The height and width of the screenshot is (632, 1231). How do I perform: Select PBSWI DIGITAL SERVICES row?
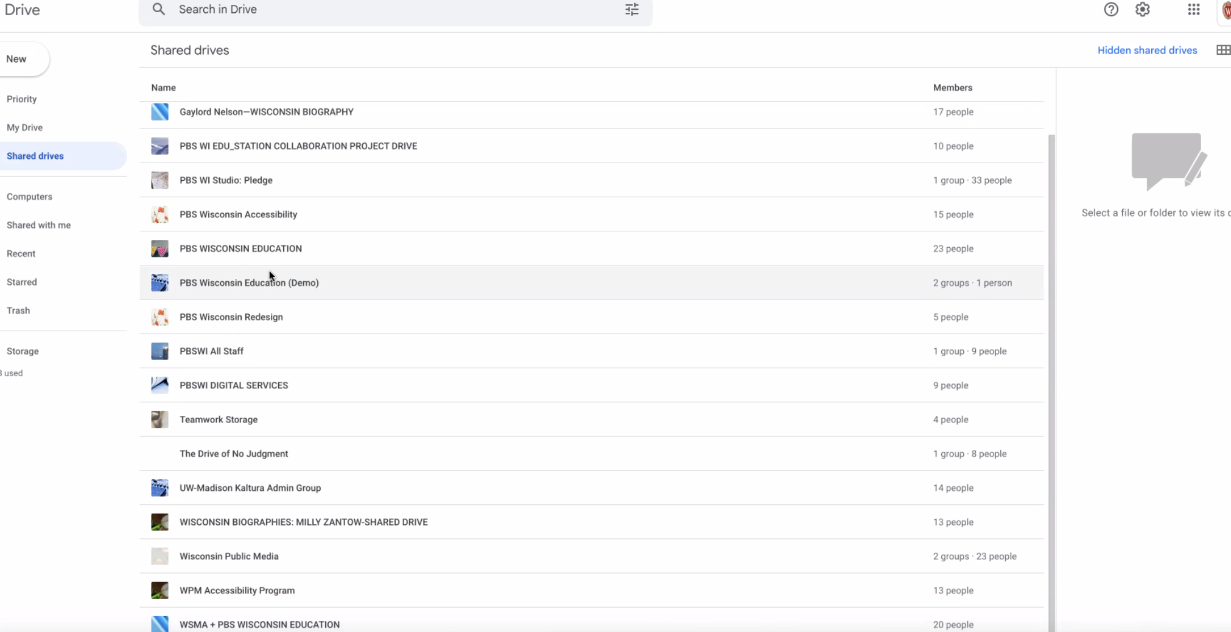591,385
